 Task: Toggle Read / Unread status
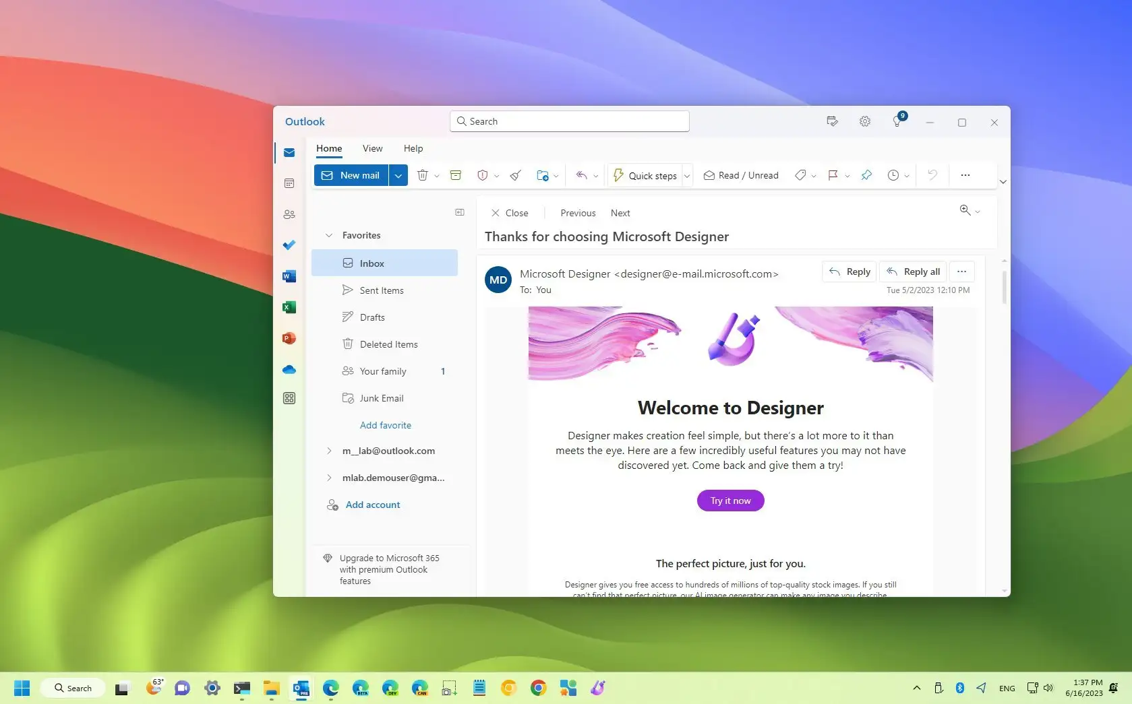[741, 175]
